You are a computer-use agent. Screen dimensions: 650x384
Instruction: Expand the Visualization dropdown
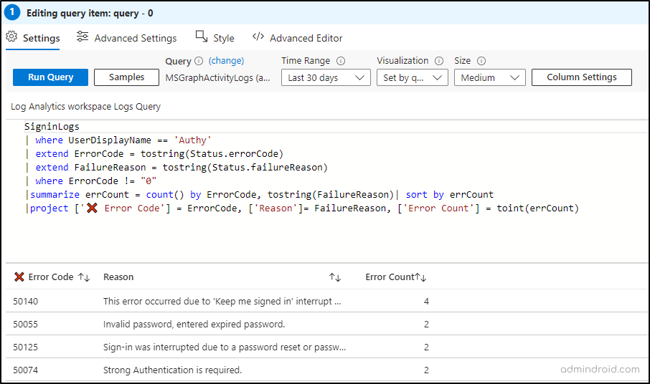413,78
